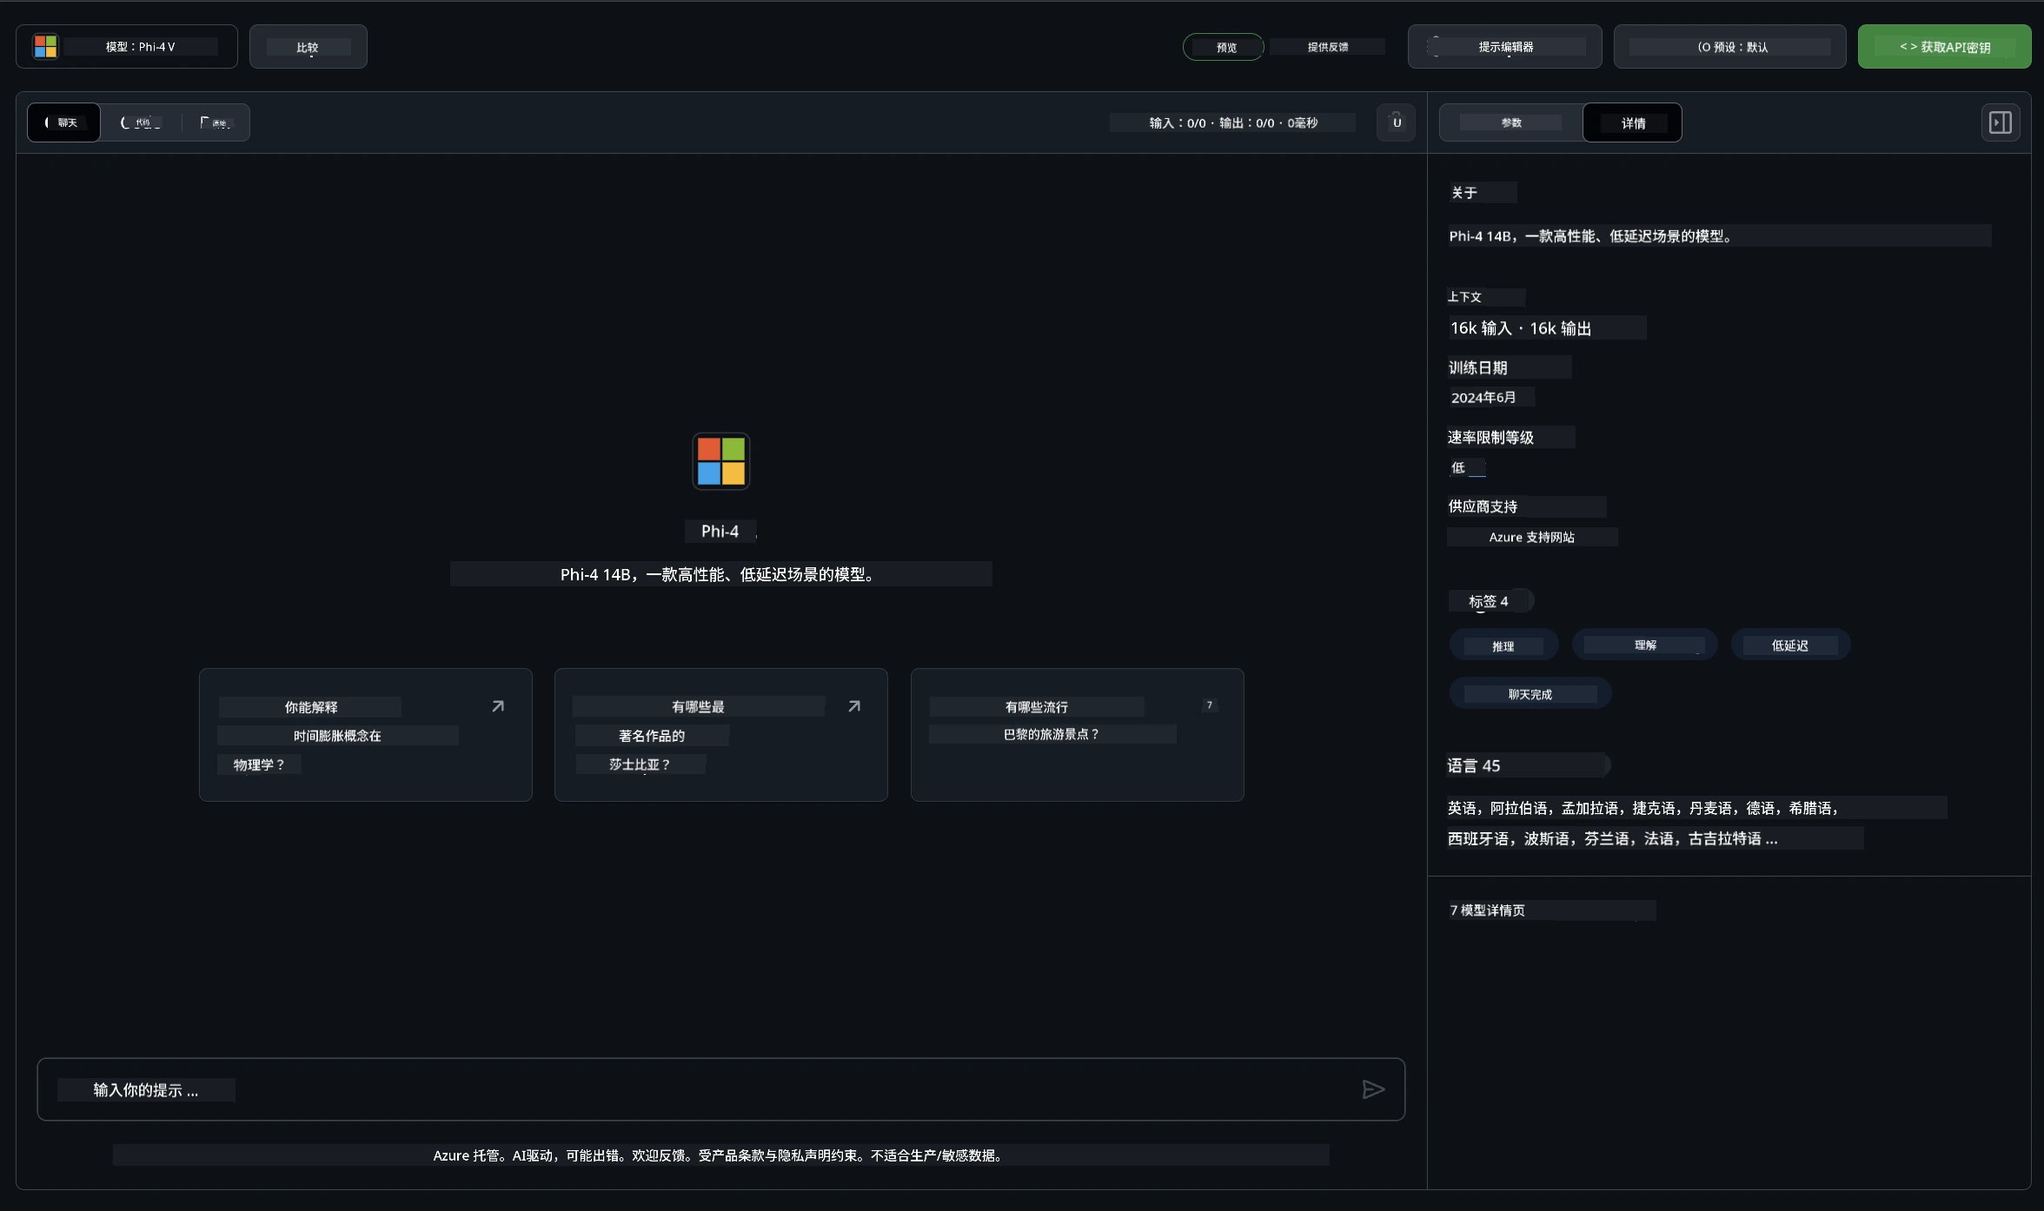Screen dimensions: 2044x1211
Task: Click the 推理 tag chip
Action: [x=1503, y=645]
